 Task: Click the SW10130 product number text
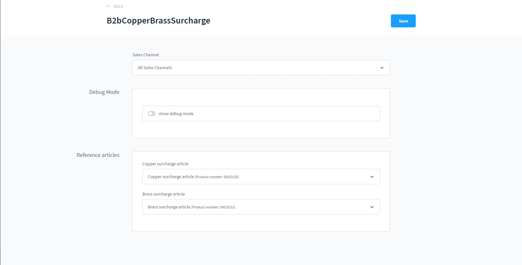(x=231, y=177)
